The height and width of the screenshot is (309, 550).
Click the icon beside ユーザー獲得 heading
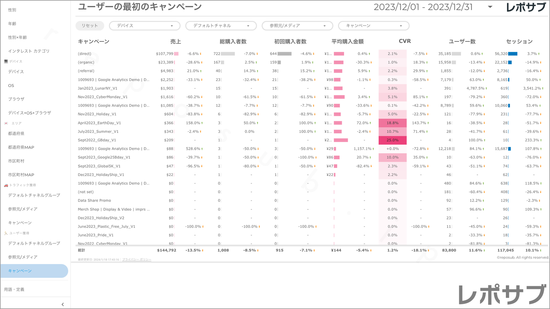click(6, 233)
